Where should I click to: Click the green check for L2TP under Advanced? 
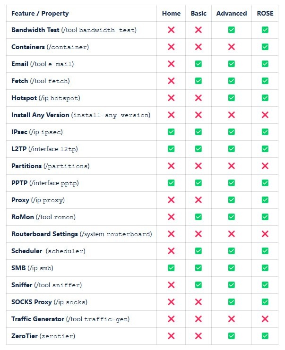pyautogui.click(x=232, y=149)
